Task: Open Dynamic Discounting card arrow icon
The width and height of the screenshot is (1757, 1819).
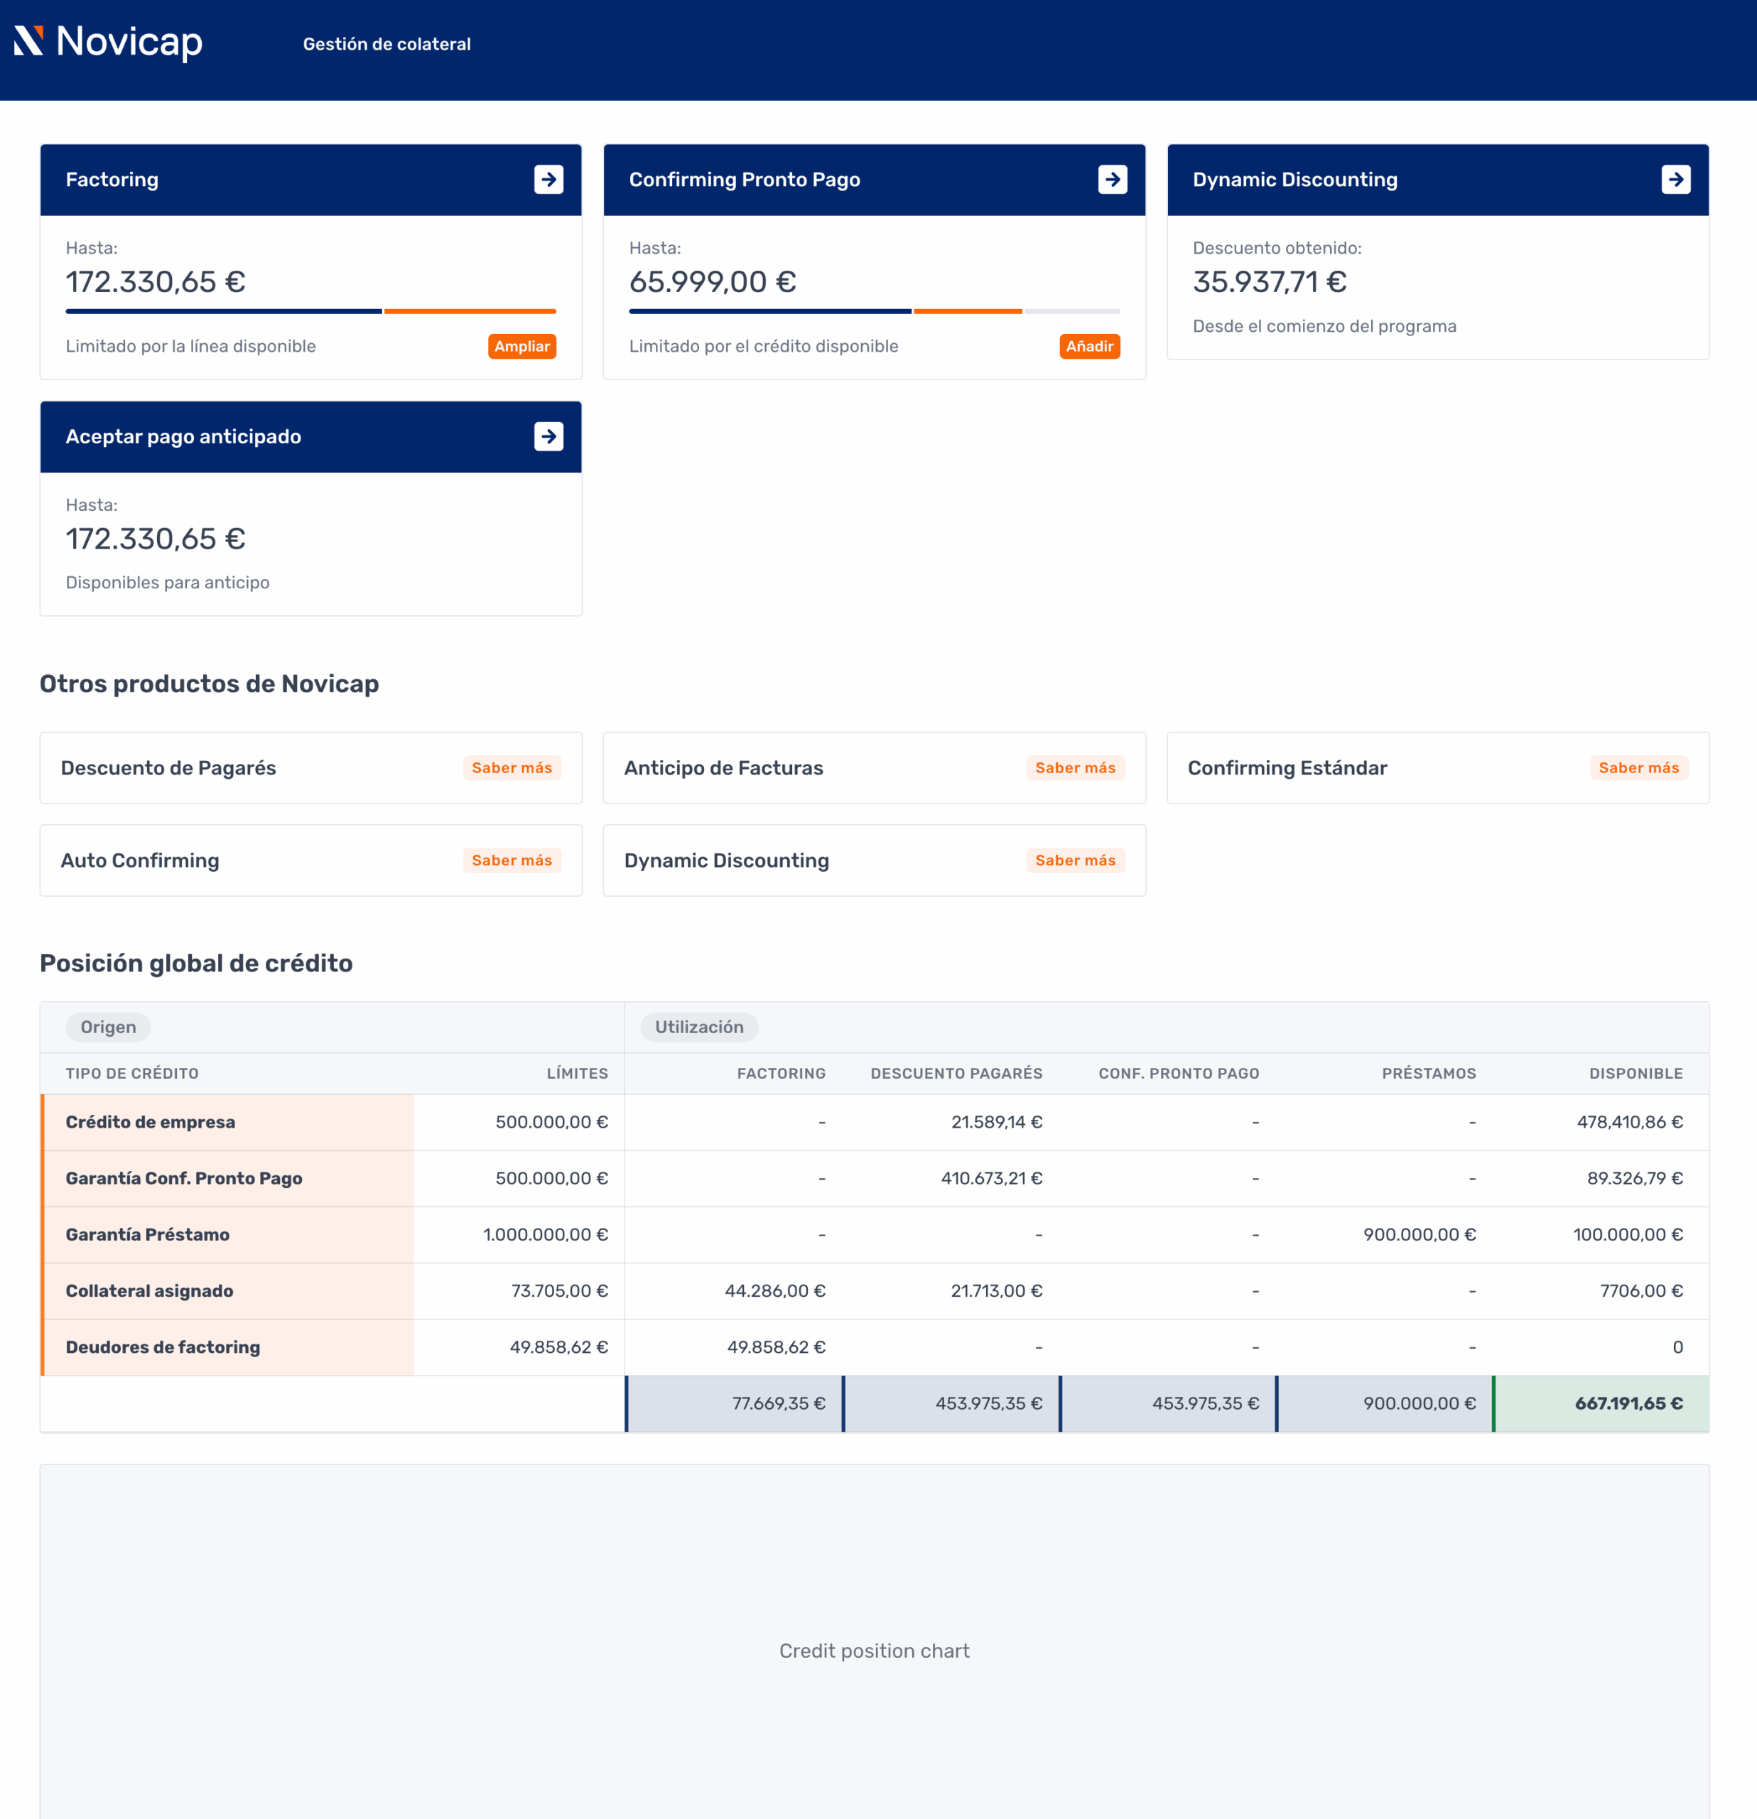Action: coord(1675,179)
